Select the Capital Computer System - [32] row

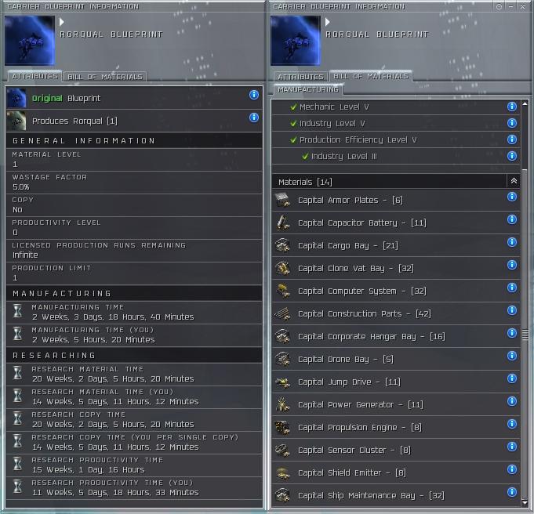(x=396, y=291)
